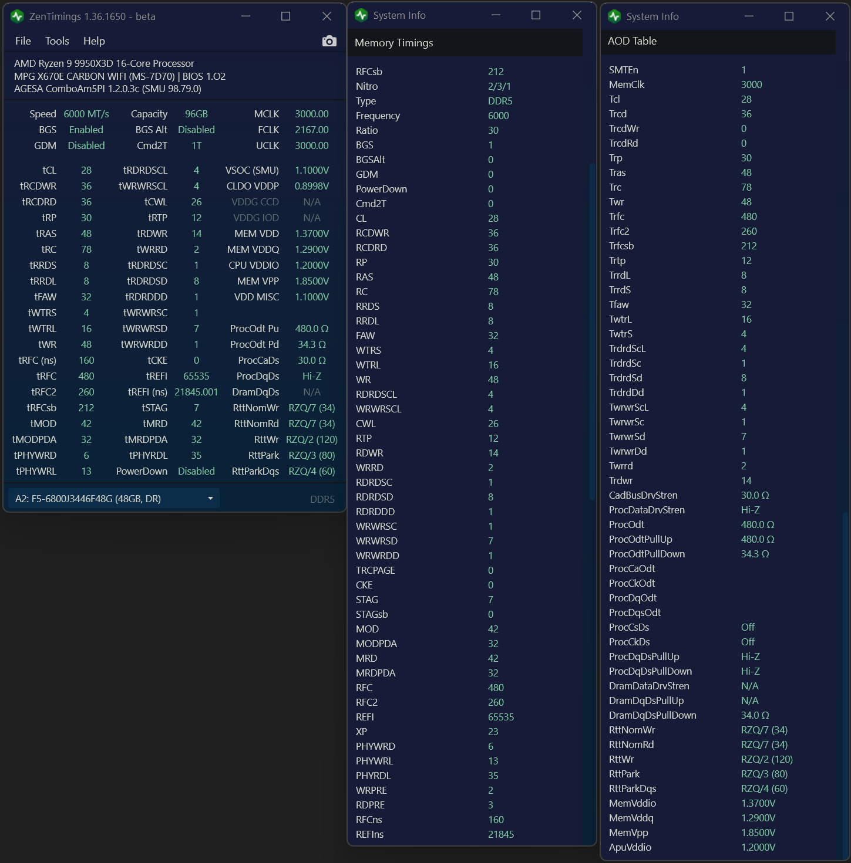The width and height of the screenshot is (851, 863).
Task: Open the Help menu
Action: pos(94,41)
